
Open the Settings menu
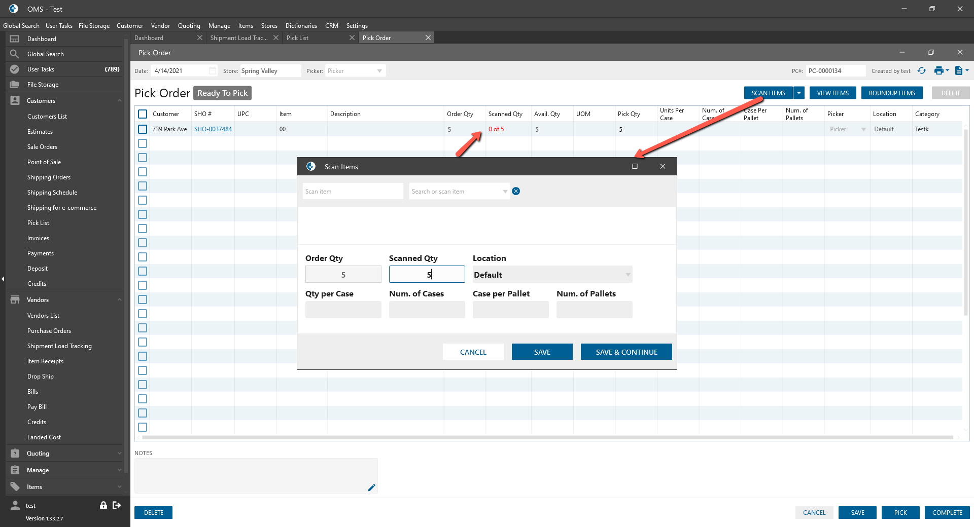click(x=357, y=26)
